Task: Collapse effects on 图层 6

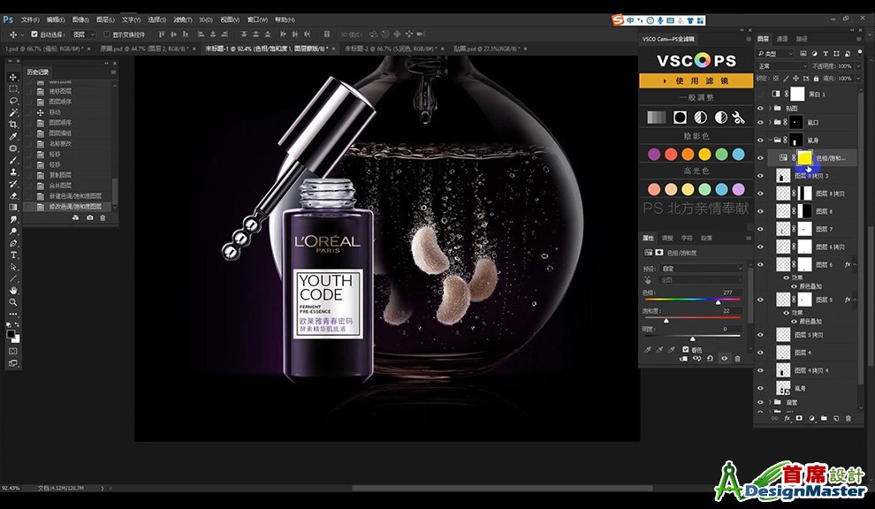Action: [855, 264]
